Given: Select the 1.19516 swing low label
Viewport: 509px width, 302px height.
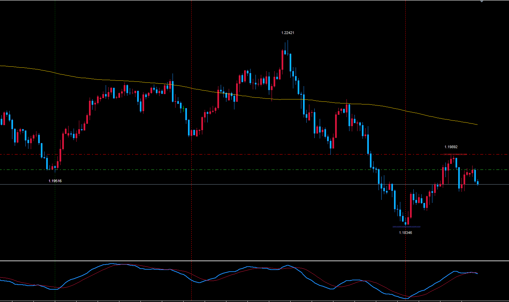Looking at the screenshot, I should point(55,181).
